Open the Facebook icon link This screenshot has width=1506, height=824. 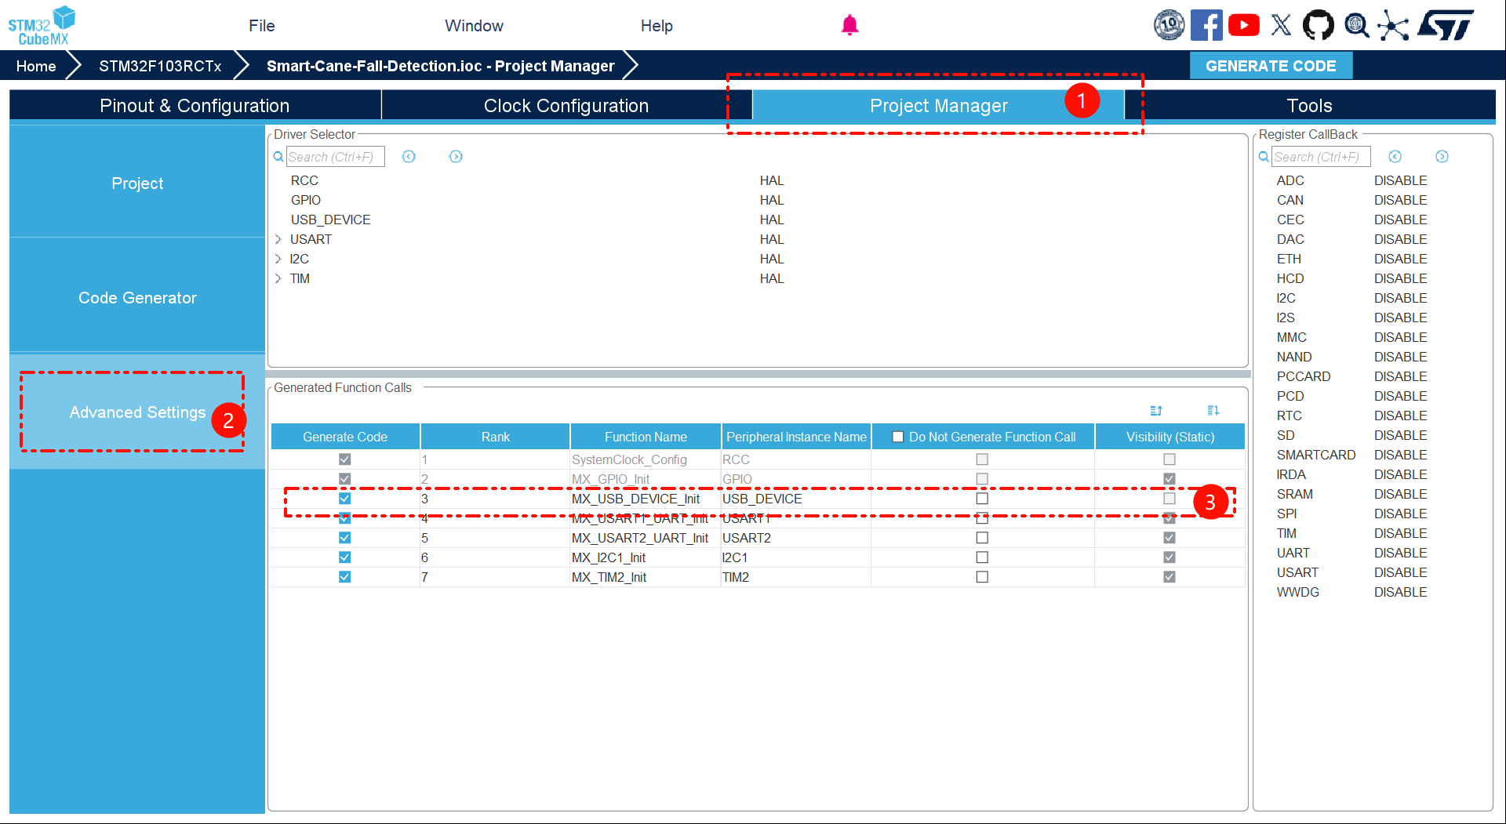pos(1206,26)
